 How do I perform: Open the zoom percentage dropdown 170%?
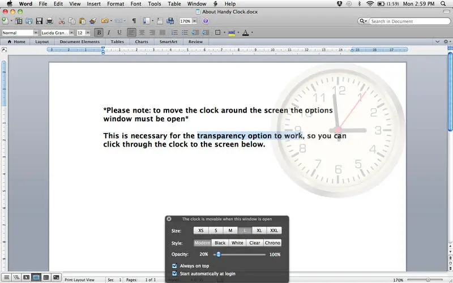[194, 21]
